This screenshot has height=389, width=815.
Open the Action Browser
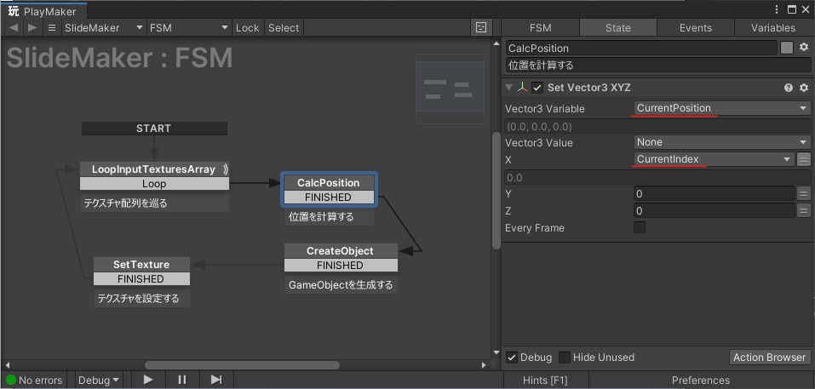770,358
